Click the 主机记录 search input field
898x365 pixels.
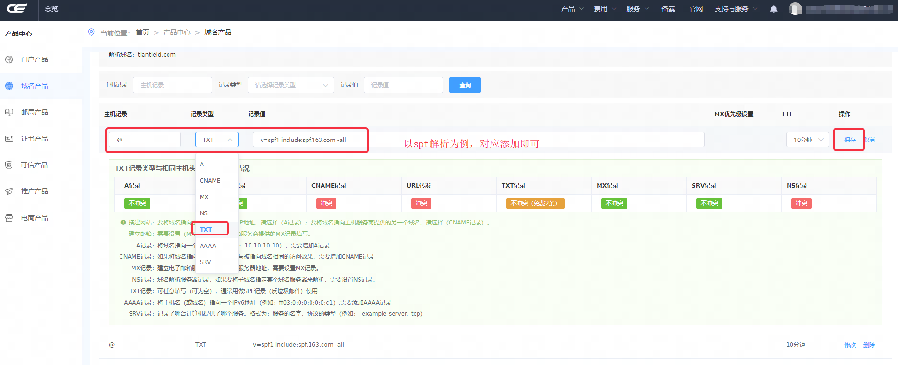172,85
